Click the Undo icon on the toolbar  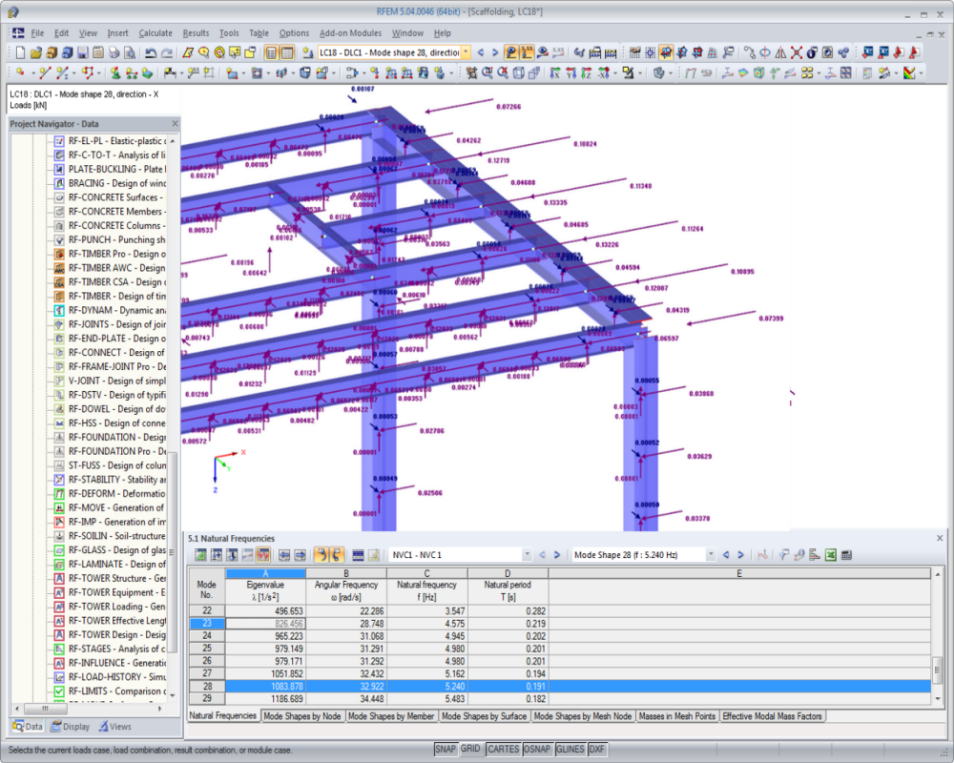tap(151, 52)
